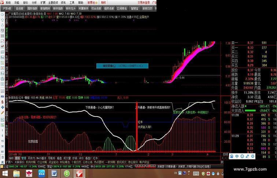Open the 帮助 menu

pos(81,3)
